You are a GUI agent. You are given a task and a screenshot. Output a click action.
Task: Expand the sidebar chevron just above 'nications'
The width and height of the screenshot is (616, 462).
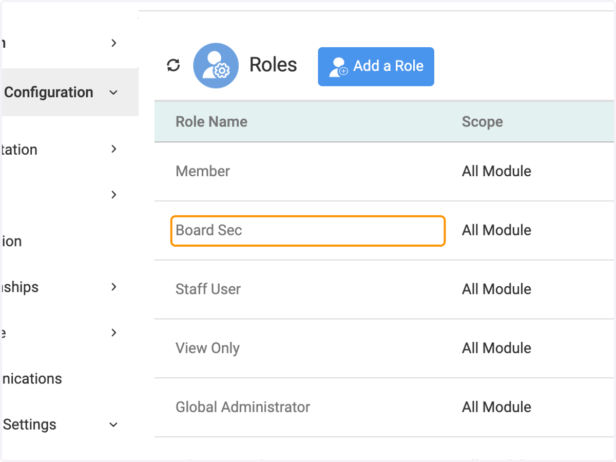pyautogui.click(x=114, y=332)
